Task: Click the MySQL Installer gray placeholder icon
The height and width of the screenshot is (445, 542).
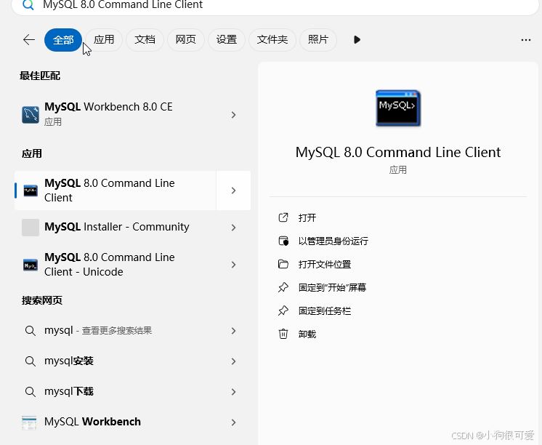Action: [x=31, y=228]
